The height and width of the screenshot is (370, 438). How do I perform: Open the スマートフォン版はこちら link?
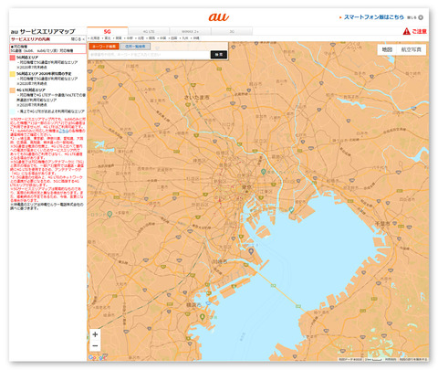click(373, 17)
